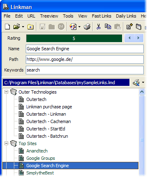The height and width of the screenshot is (177, 147).
Task: Click the new folder with star icon
Action: coord(31,27)
